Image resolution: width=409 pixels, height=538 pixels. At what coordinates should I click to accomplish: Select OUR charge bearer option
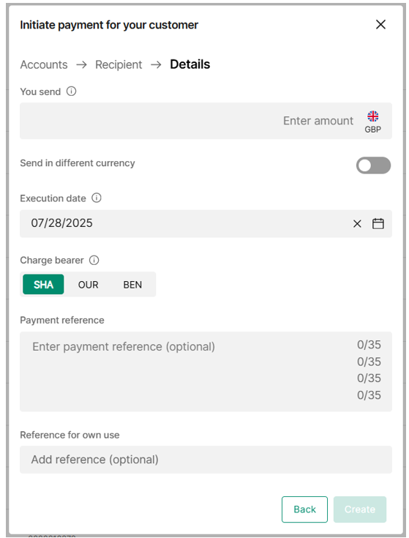(88, 285)
